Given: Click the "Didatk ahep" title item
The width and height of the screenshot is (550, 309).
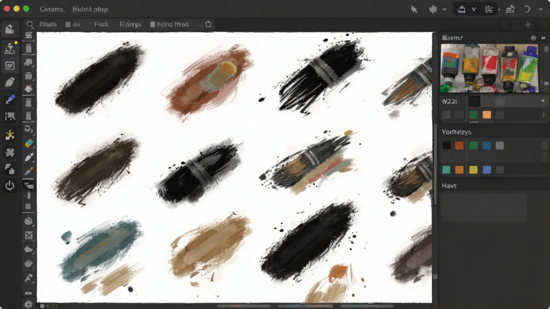Looking at the screenshot, I should 90,10.
